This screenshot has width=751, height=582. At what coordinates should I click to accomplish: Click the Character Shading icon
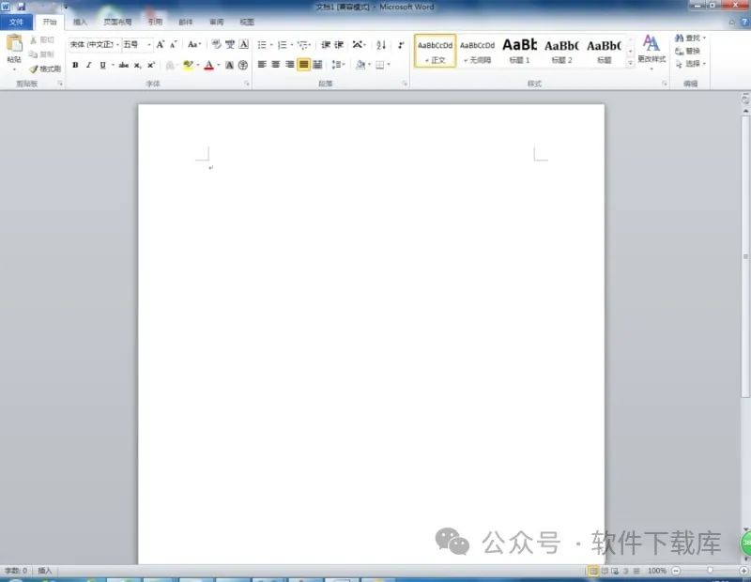coord(229,65)
